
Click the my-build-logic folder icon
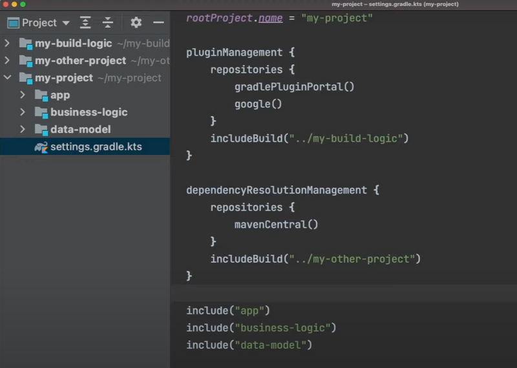click(x=26, y=43)
